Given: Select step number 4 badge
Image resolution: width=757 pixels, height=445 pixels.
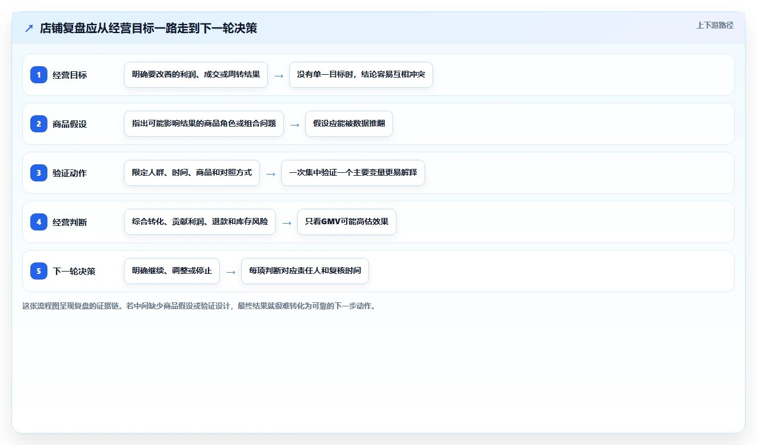Looking at the screenshot, I should coord(39,222).
